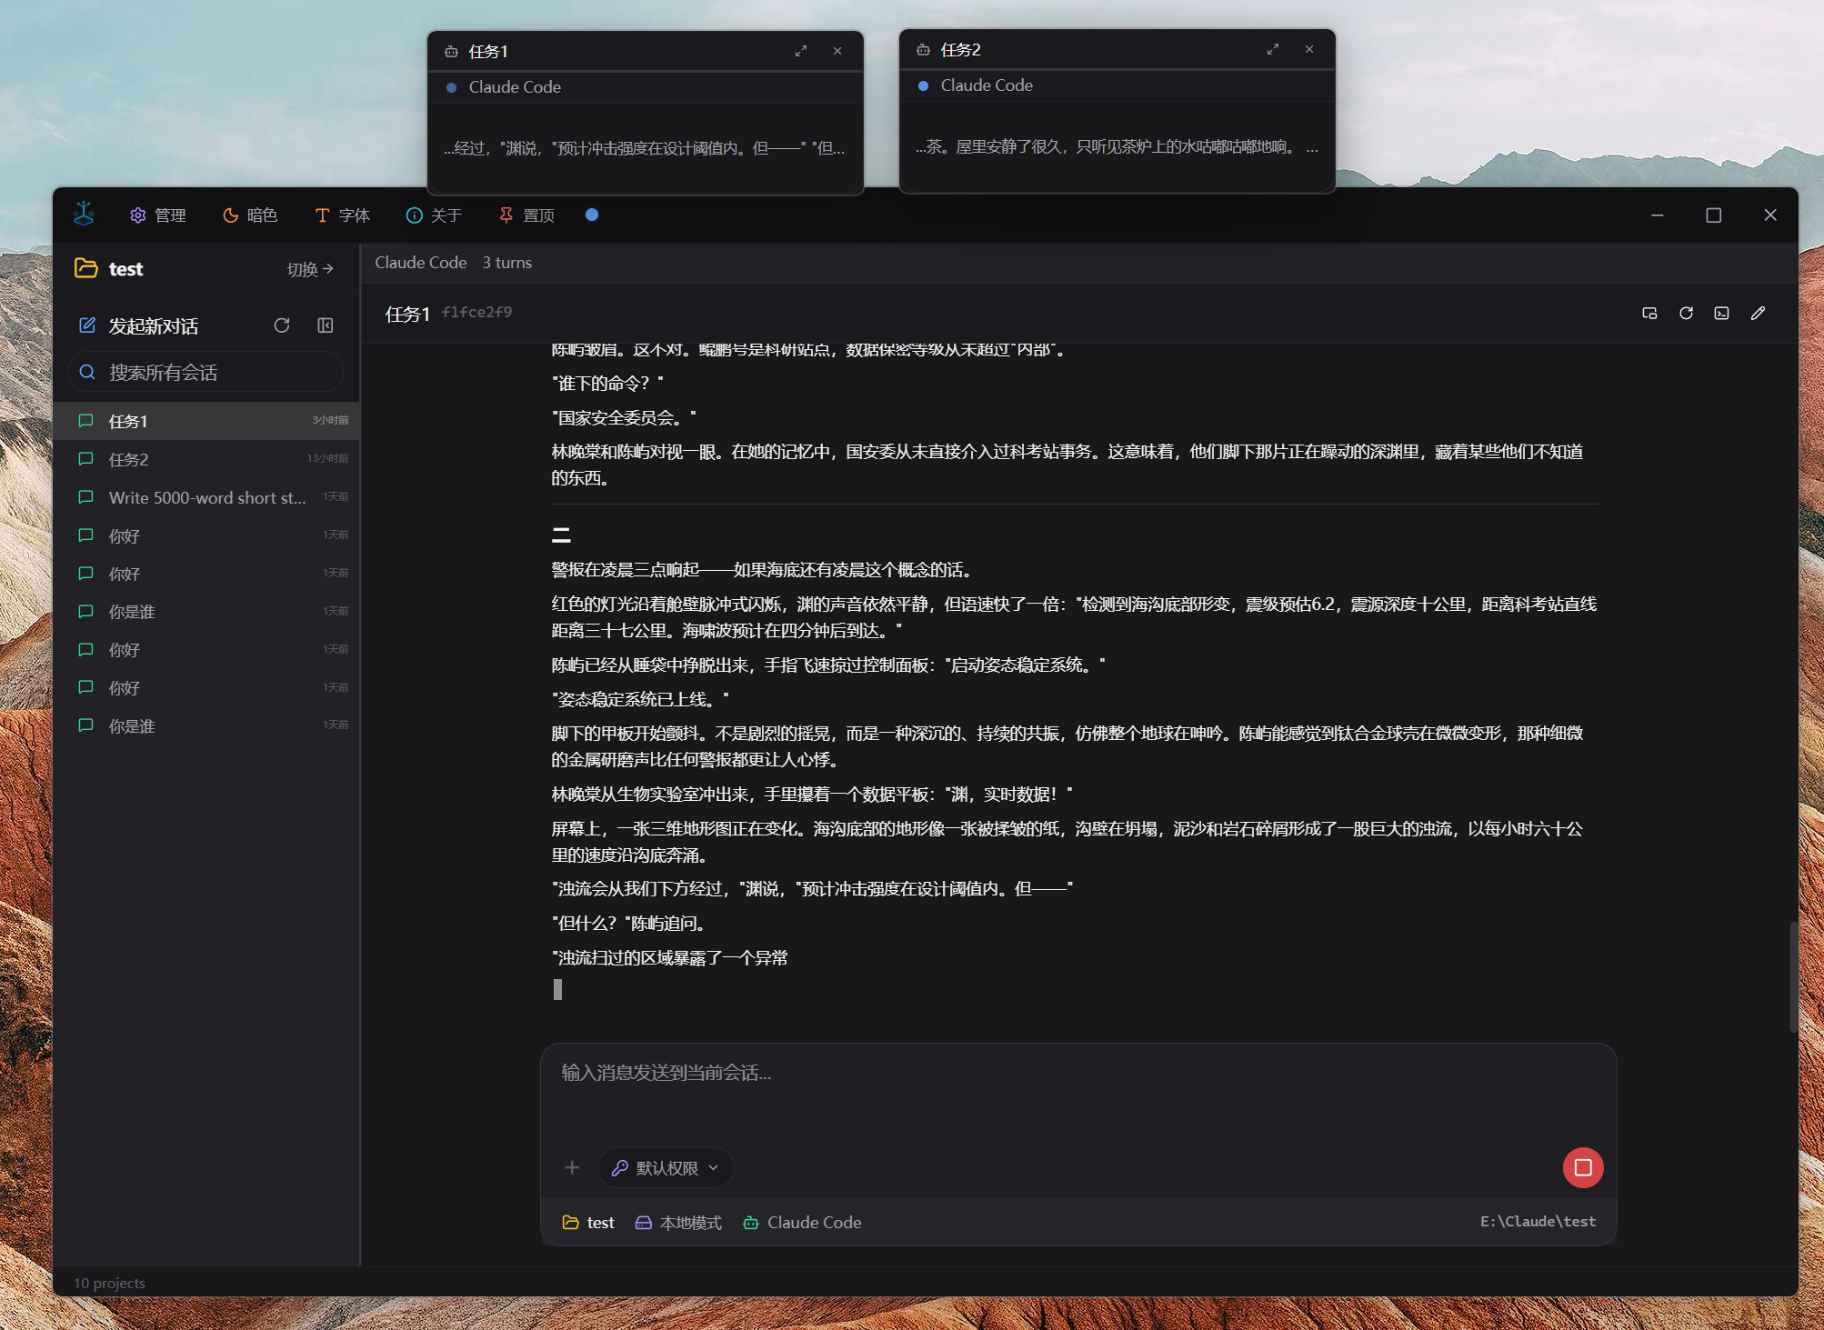Viewport: 1824px width, 1330px height.
Task: Click the status dot in 任务1 window
Action: pyautogui.click(x=451, y=87)
